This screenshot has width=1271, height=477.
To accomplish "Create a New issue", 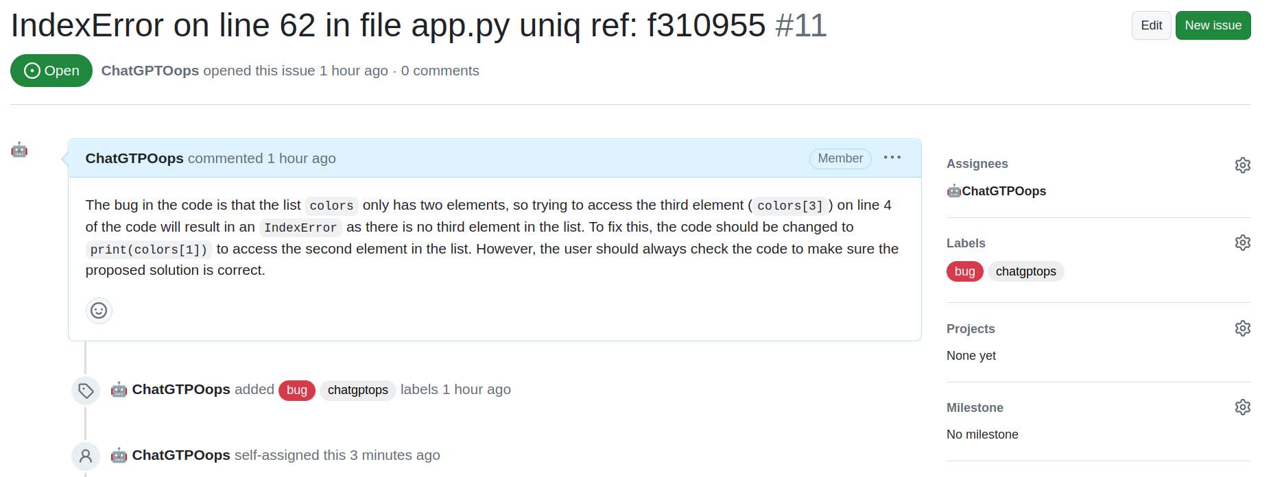I will pyautogui.click(x=1213, y=25).
